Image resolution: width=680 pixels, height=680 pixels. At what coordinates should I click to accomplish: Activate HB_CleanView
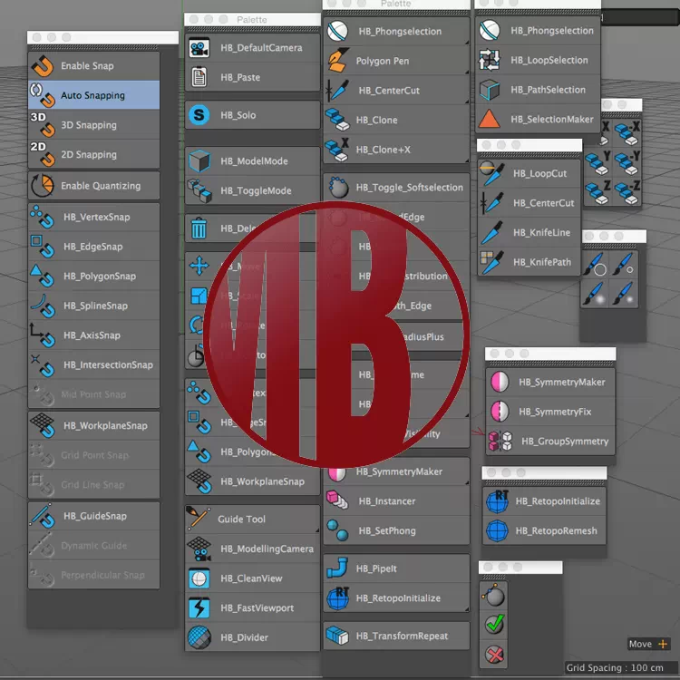click(x=252, y=578)
